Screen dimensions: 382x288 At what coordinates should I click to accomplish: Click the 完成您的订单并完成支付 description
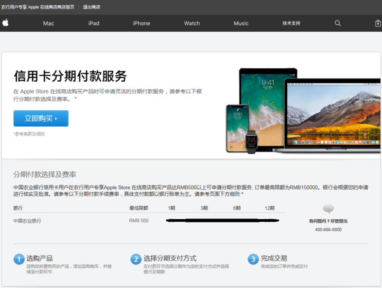(284, 266)
